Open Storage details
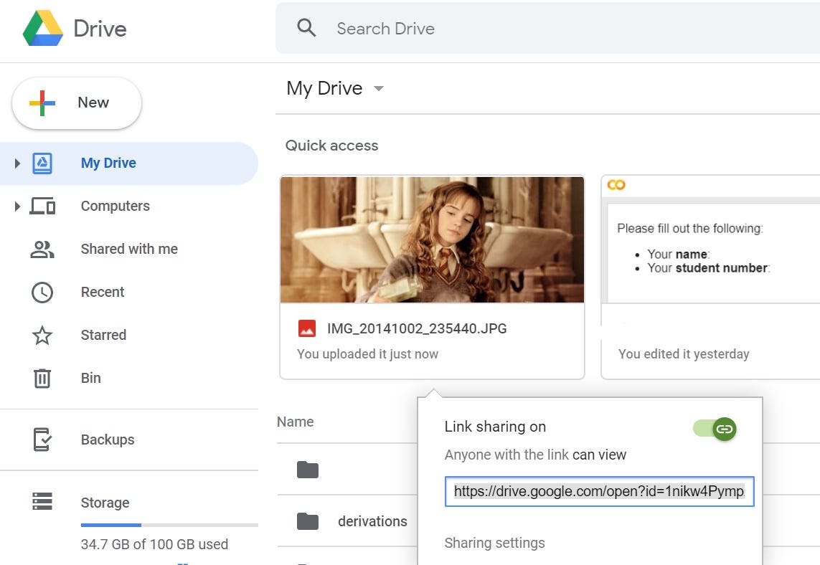This screenshot has height=565, width=820. coord(105,503)
